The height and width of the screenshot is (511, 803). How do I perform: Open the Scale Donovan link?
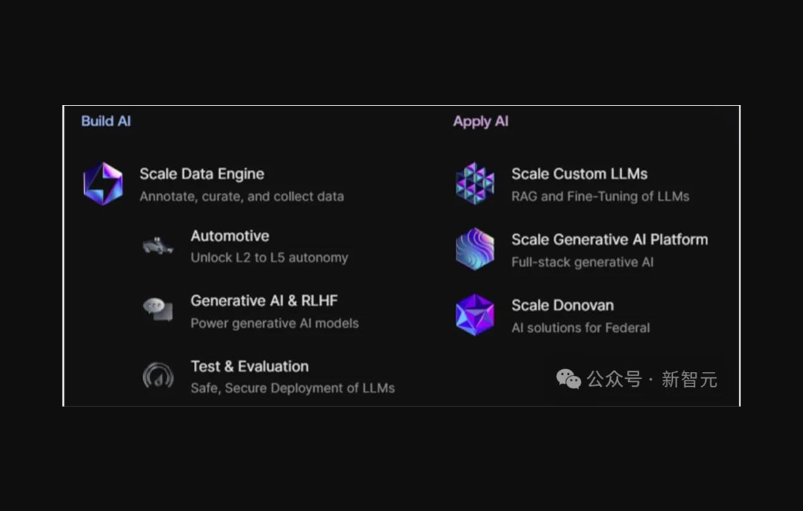[562, 305]
